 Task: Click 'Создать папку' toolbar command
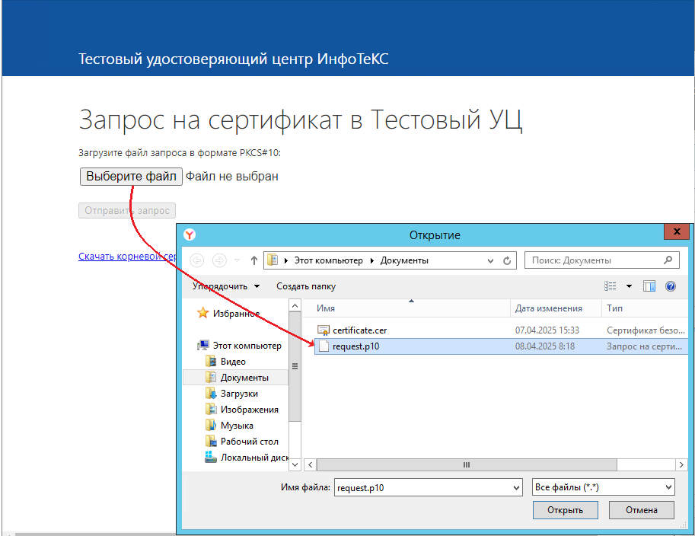306,286
